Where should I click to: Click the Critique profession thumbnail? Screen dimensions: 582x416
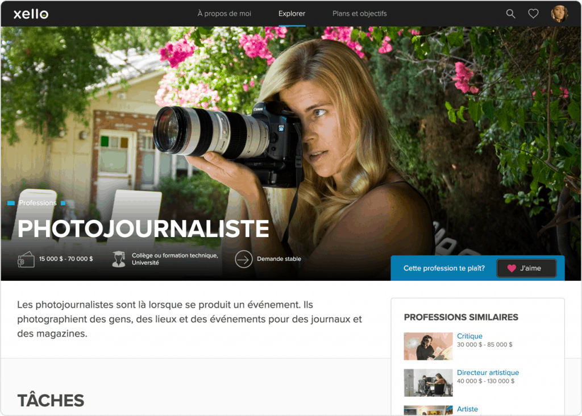tap(428, 346)
